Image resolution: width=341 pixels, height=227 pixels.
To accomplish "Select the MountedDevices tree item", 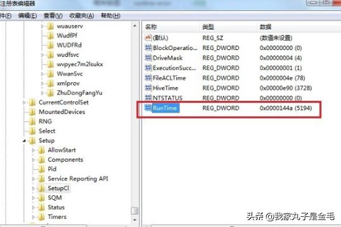I will (62, 112).
